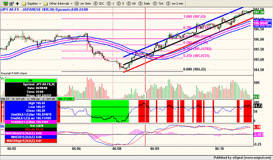Click the 10K volume axis label
The width and height of the screenshot is (273, 160).
coord(257,83)
